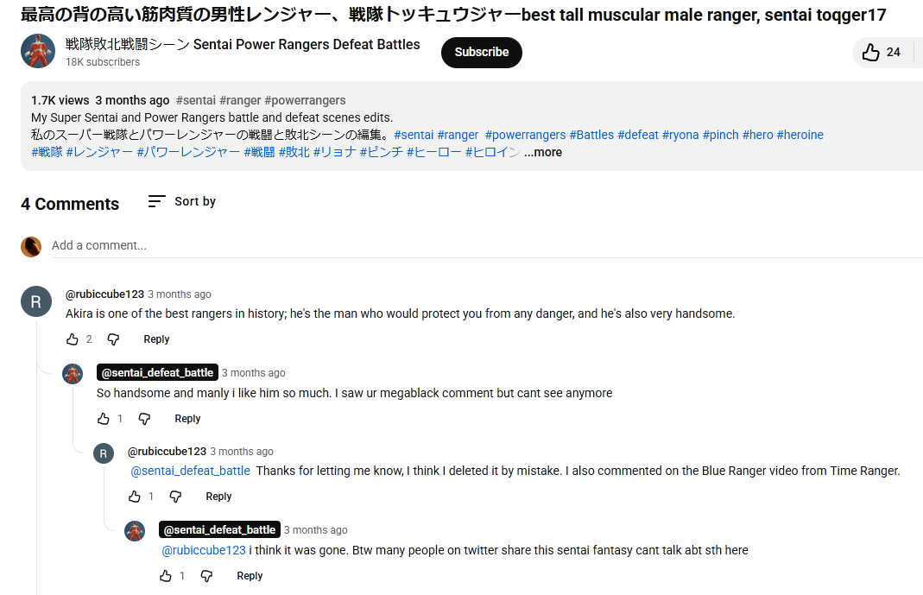This screenshot has height=595, width=923.
Task: Open rubiccube123's profile avatar
Action: click(36, 301)
